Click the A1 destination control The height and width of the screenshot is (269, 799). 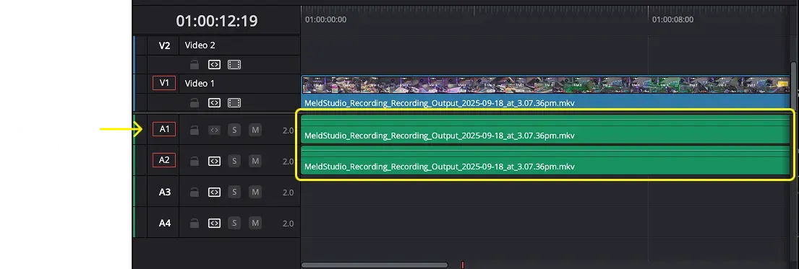(x=164, y=129)
